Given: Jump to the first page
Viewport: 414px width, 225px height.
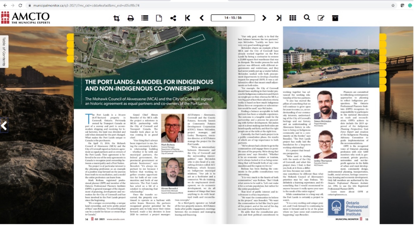Looking at the screenshot, I should [187, 18].
